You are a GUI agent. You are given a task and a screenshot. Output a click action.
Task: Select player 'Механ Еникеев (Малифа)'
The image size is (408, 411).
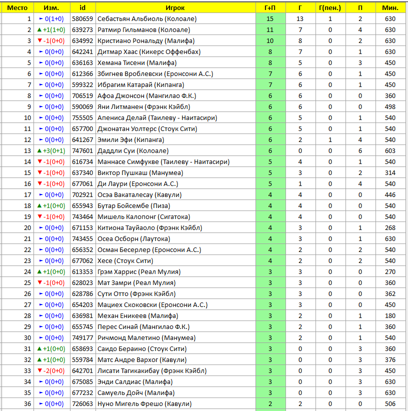click(138, 316)
